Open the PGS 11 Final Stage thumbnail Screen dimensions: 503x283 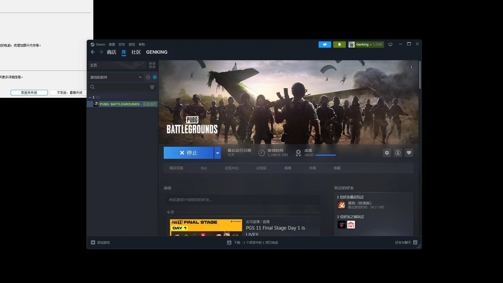206,227
